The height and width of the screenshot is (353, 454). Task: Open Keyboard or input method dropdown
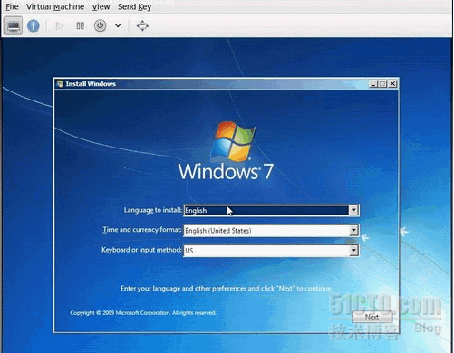[271, 251]
